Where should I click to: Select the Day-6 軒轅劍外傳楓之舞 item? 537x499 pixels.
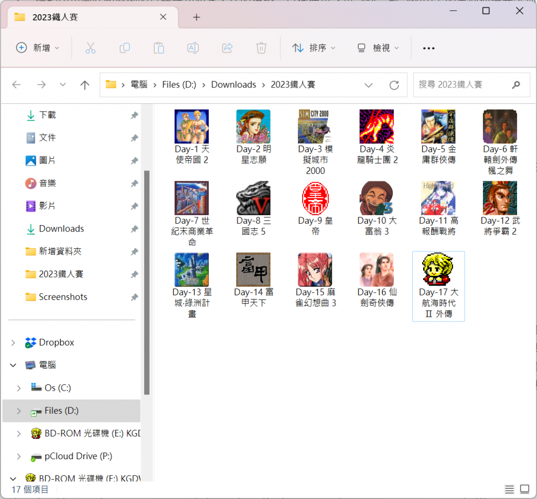tap(500, 142)
